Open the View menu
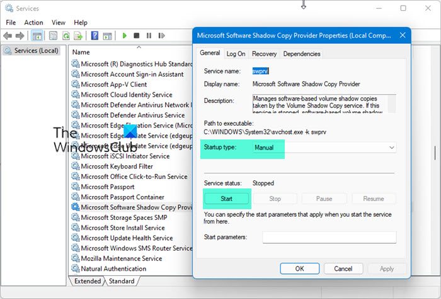Viewport: 441px width, 299px height. 59,23
